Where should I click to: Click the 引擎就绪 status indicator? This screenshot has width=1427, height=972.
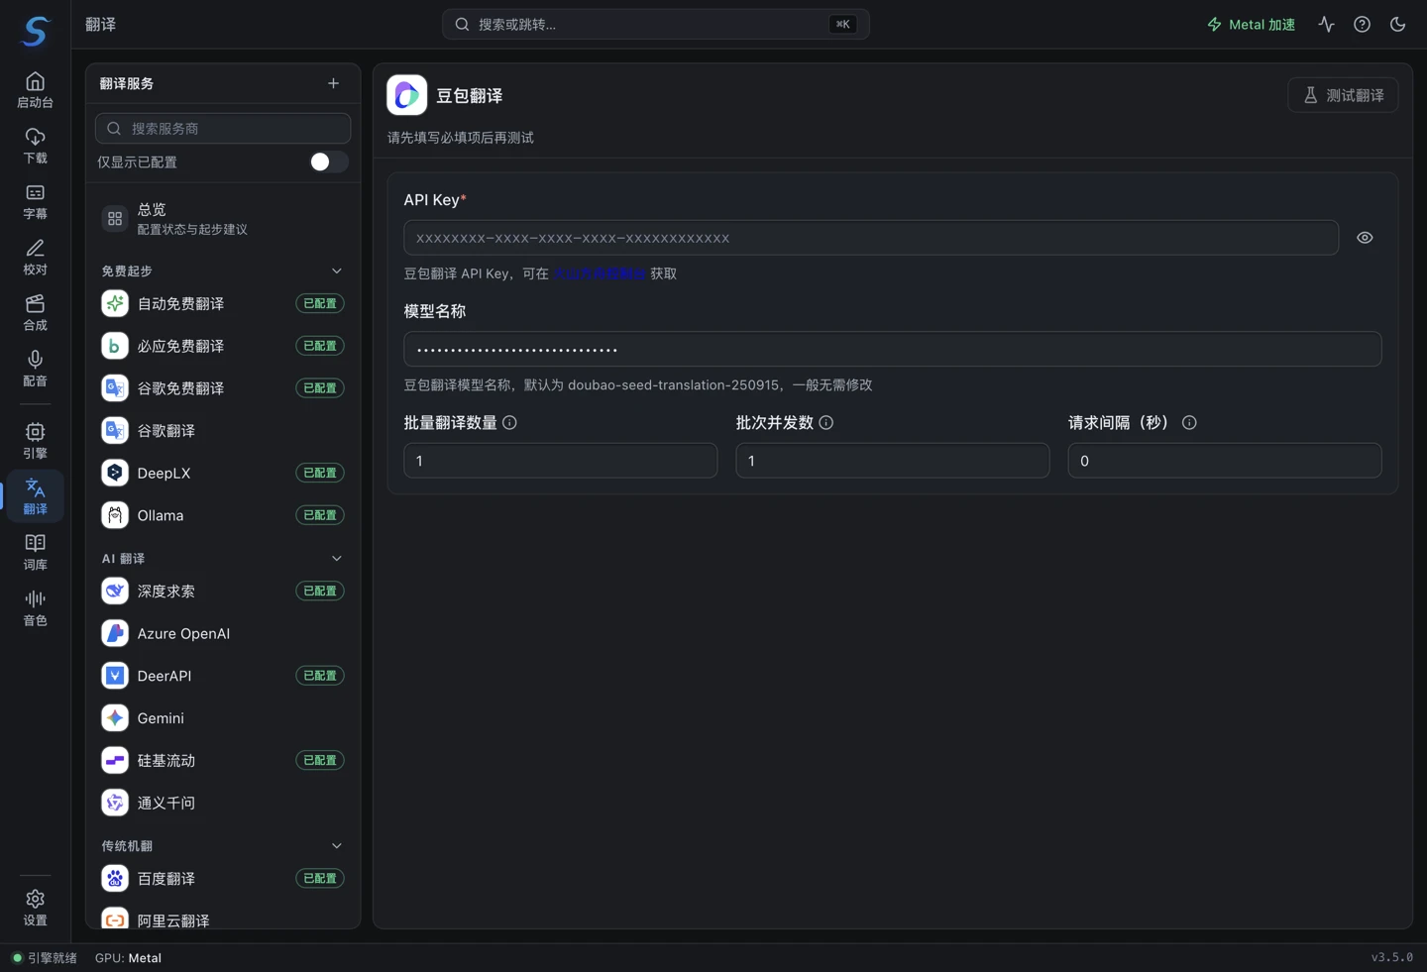(x=45, y=958)
